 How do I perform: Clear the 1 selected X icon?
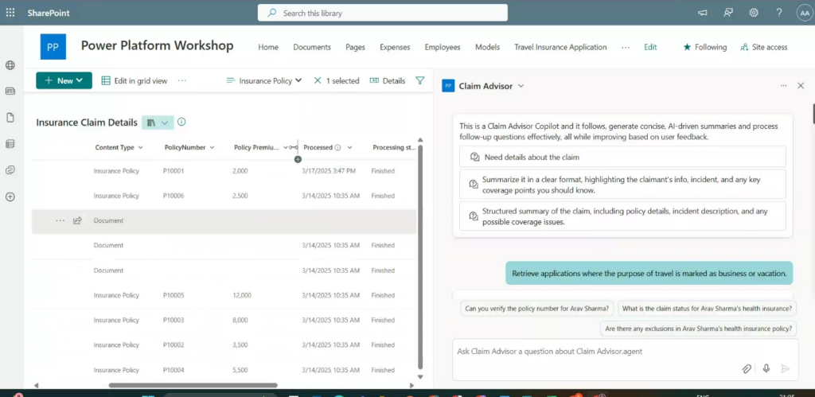[318, 80]
